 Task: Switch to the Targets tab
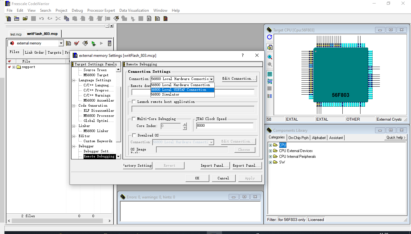click(54, 52)
